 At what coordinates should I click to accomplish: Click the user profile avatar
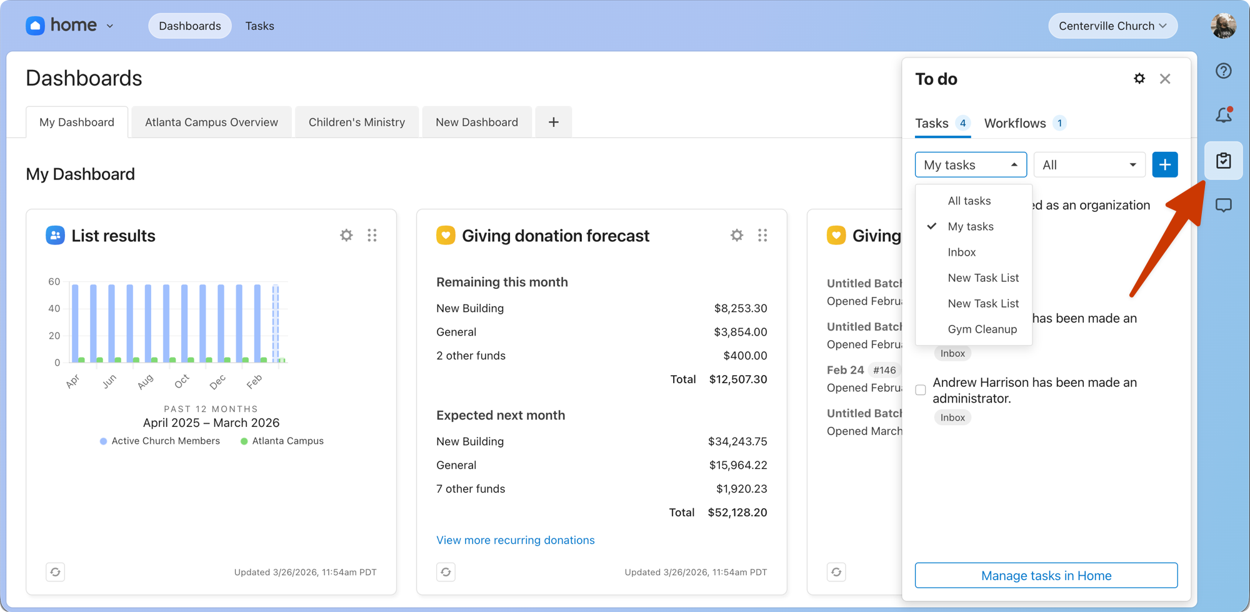coord(1223,26)
